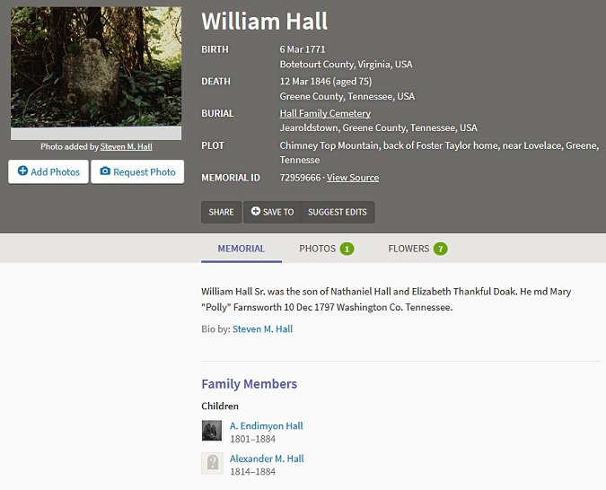Open the Hall Family Cemetery link
The image size is (606, 490).
coord(325,114)
